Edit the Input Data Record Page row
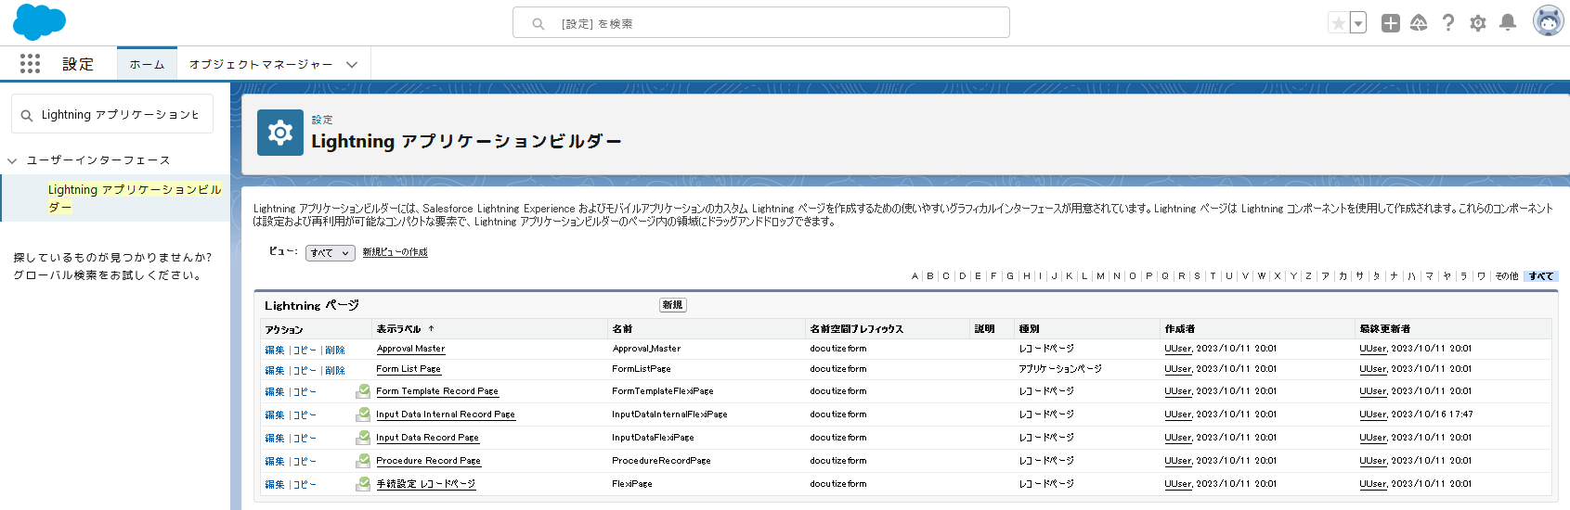1570x510 pixels. click(x=275, y=439)
